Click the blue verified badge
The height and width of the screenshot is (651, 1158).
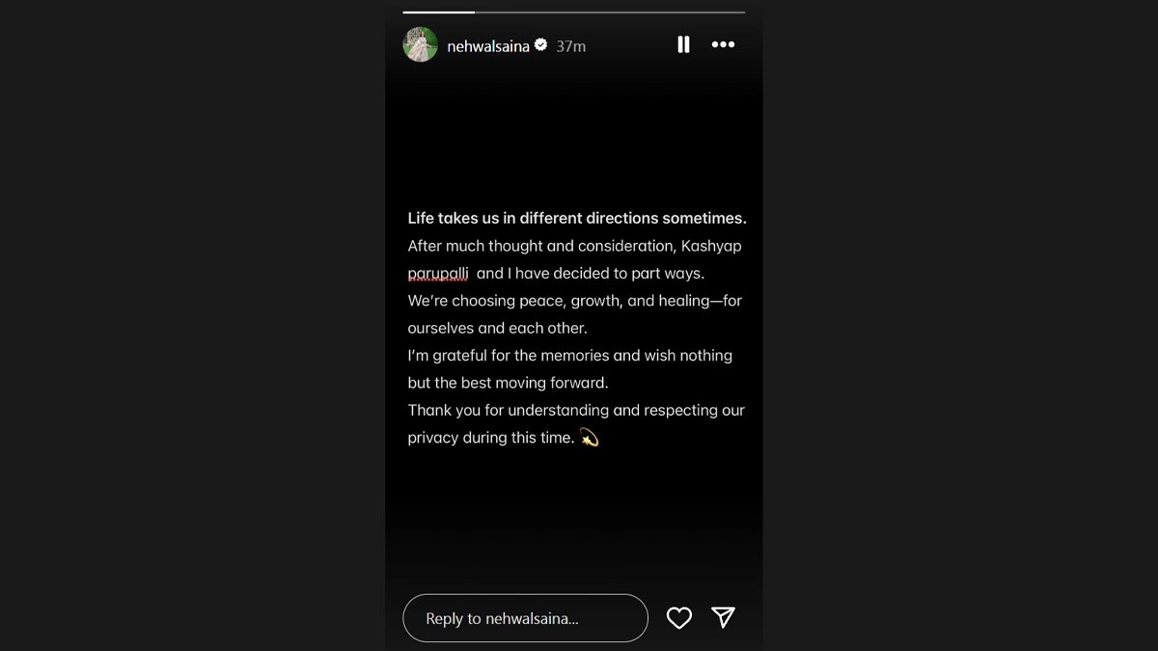(541, 45)
